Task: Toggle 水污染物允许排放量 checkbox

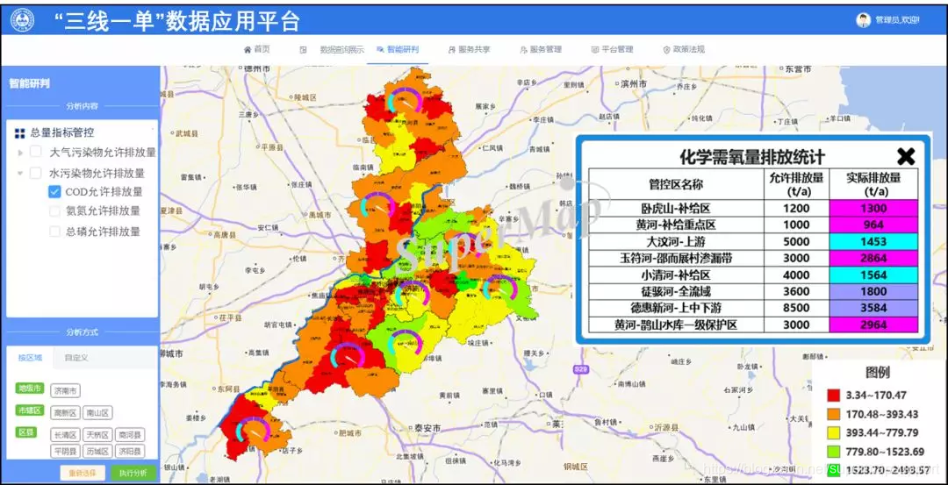Action: point(36,173)
